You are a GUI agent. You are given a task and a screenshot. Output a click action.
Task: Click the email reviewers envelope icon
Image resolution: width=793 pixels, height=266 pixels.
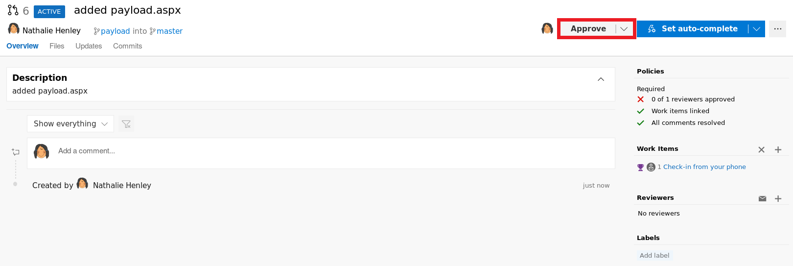pos(762,198)
